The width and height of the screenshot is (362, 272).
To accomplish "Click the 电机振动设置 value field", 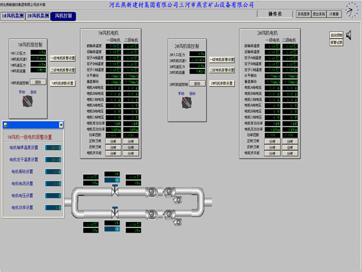I will tap(54, 171).
